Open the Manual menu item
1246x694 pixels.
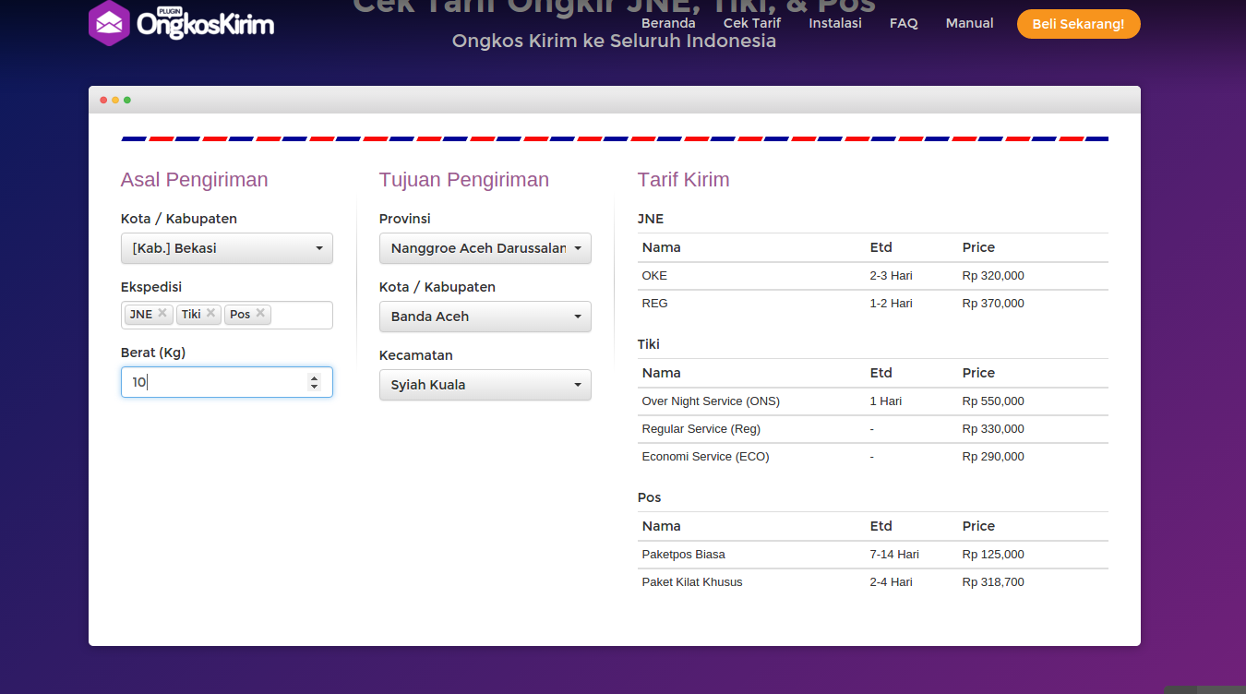coord(969,23)
